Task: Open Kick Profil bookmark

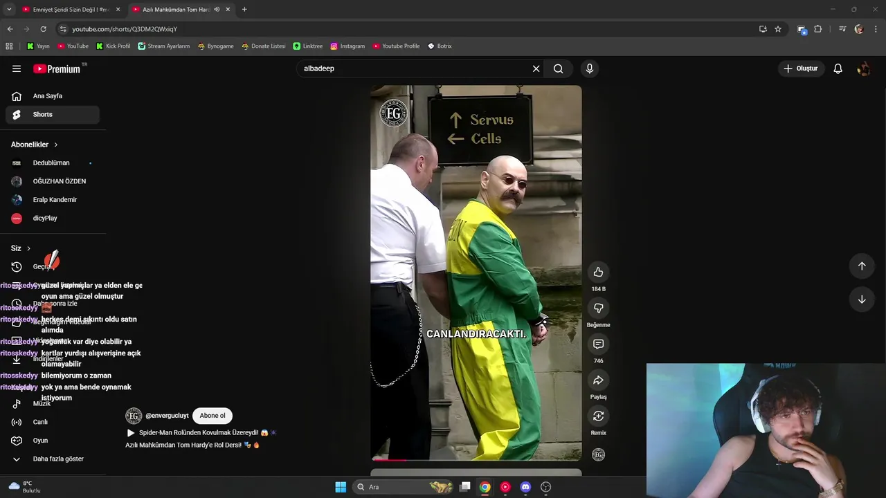Action: [x=113, y=46]
